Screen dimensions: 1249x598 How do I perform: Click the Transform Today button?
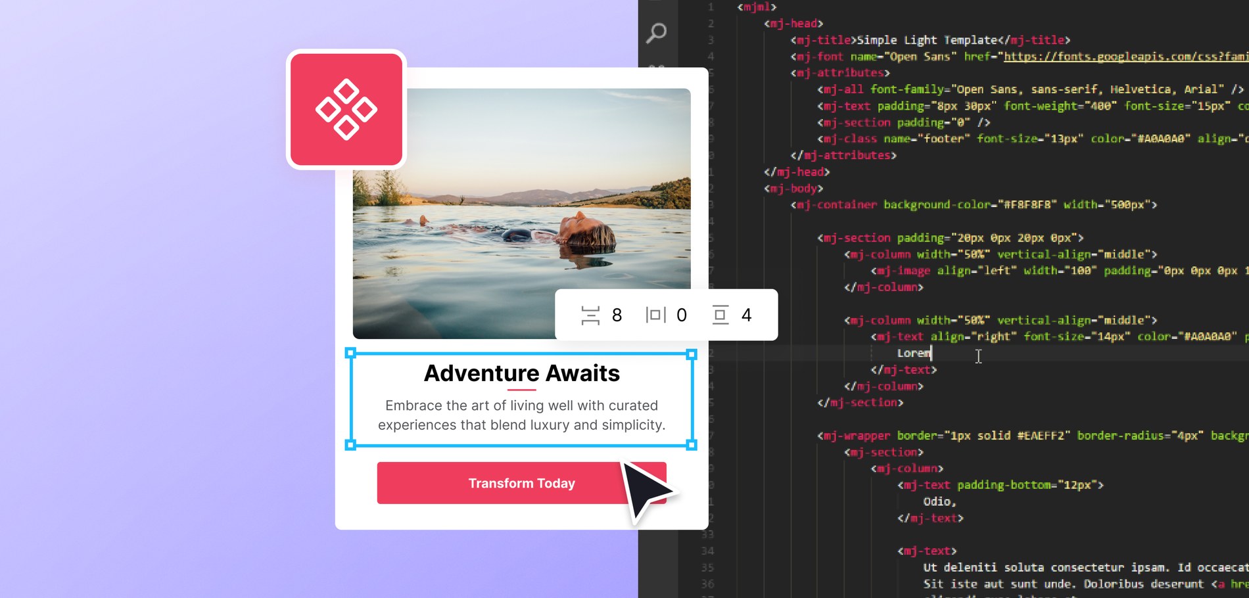coord(521,483)
